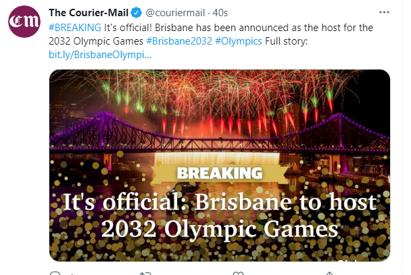Open the Brisbane fireworks image
The width and height of the screenshot is (411, 275).
point(220,166)
